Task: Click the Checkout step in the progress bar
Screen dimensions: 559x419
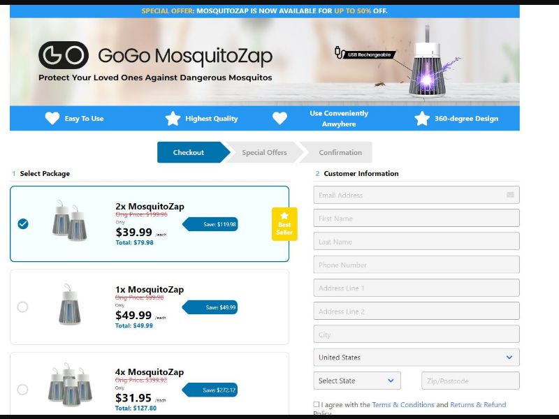Action: pos(189,152)
